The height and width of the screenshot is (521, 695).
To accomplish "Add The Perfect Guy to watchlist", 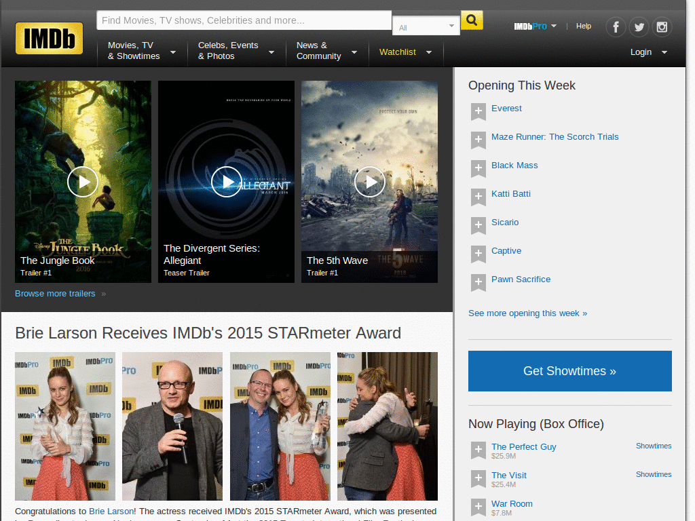I will (478, 450).
